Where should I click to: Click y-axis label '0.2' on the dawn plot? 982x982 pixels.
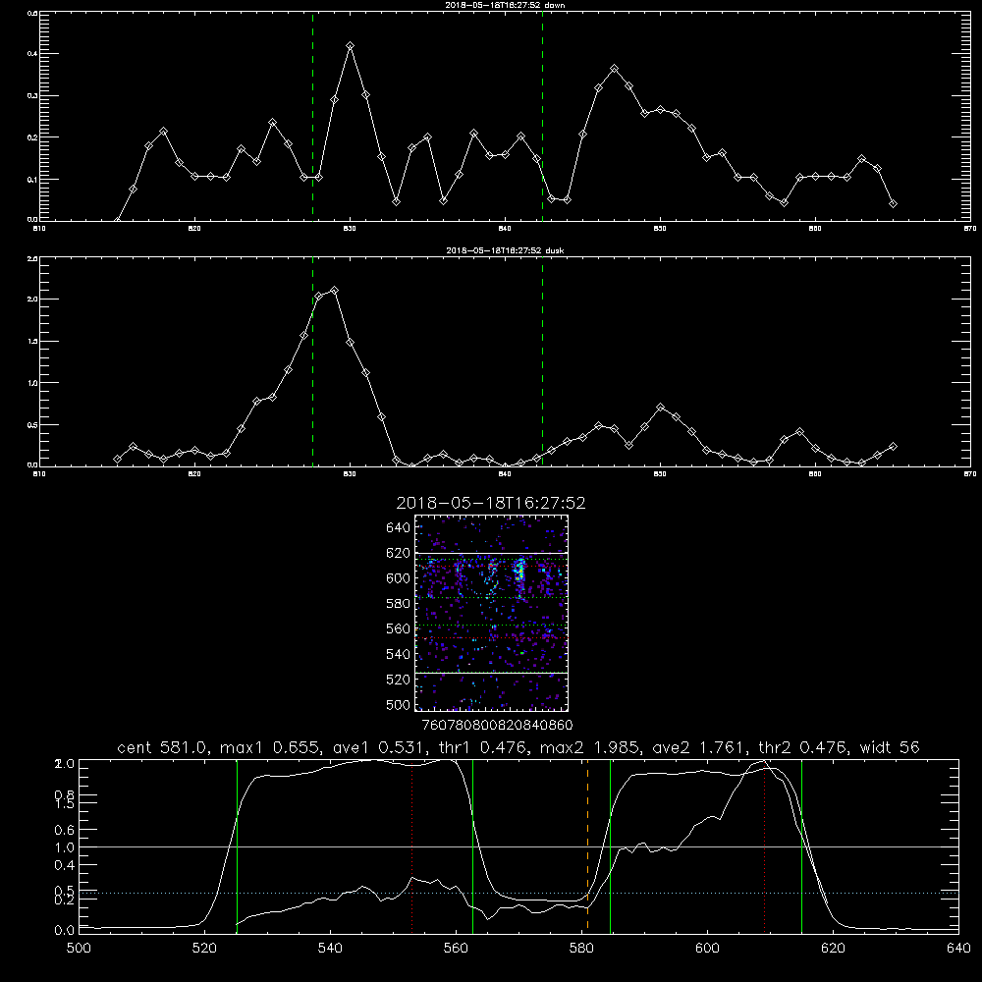click(x=32, y=137)
